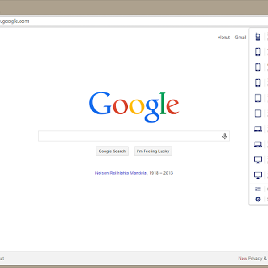The width and height of the screenshot is (268, 268).
Task: Open the presets list icon
Action: (x=258, y=189)
